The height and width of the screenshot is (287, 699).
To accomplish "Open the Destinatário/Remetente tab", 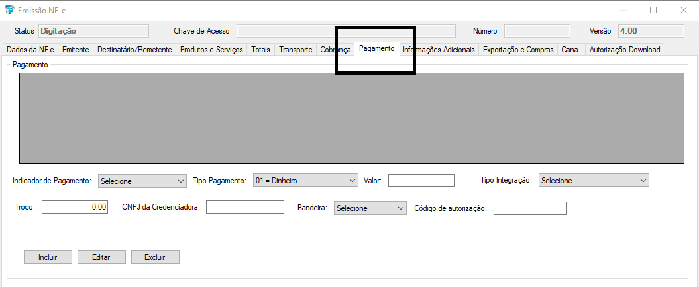I will pos(134,50).
